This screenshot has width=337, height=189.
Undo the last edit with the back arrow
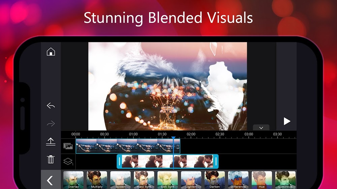(51, 106)
